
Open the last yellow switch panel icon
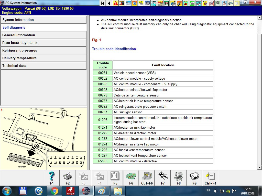click(237, 3)
